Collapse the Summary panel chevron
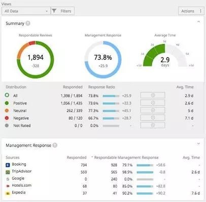 199,21
